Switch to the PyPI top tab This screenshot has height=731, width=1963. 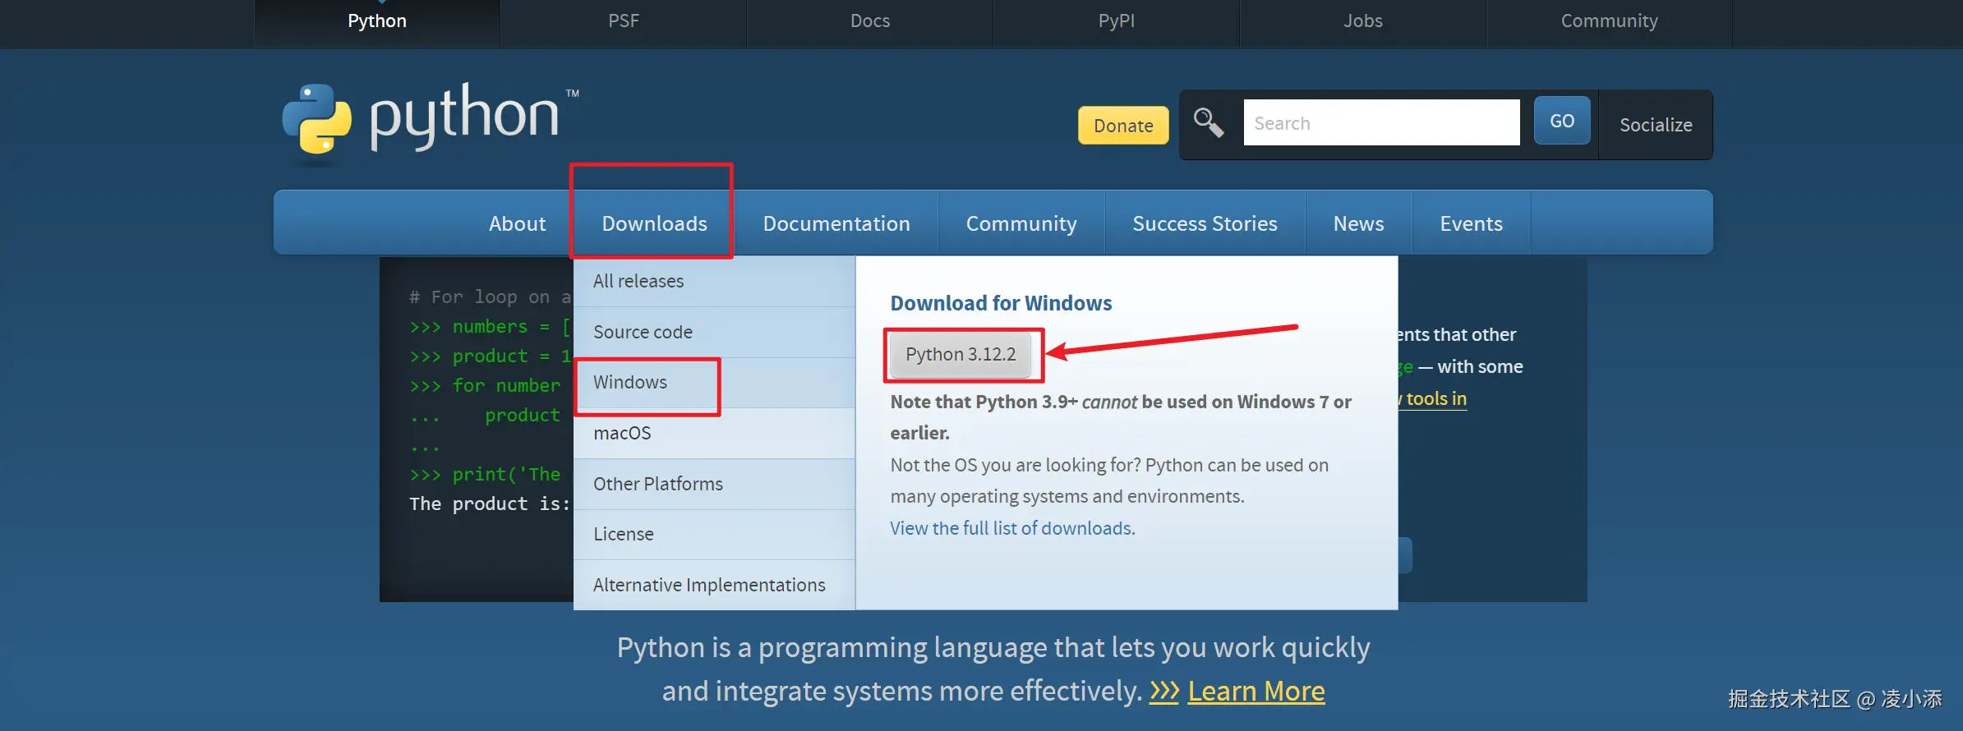point(1116,21)
